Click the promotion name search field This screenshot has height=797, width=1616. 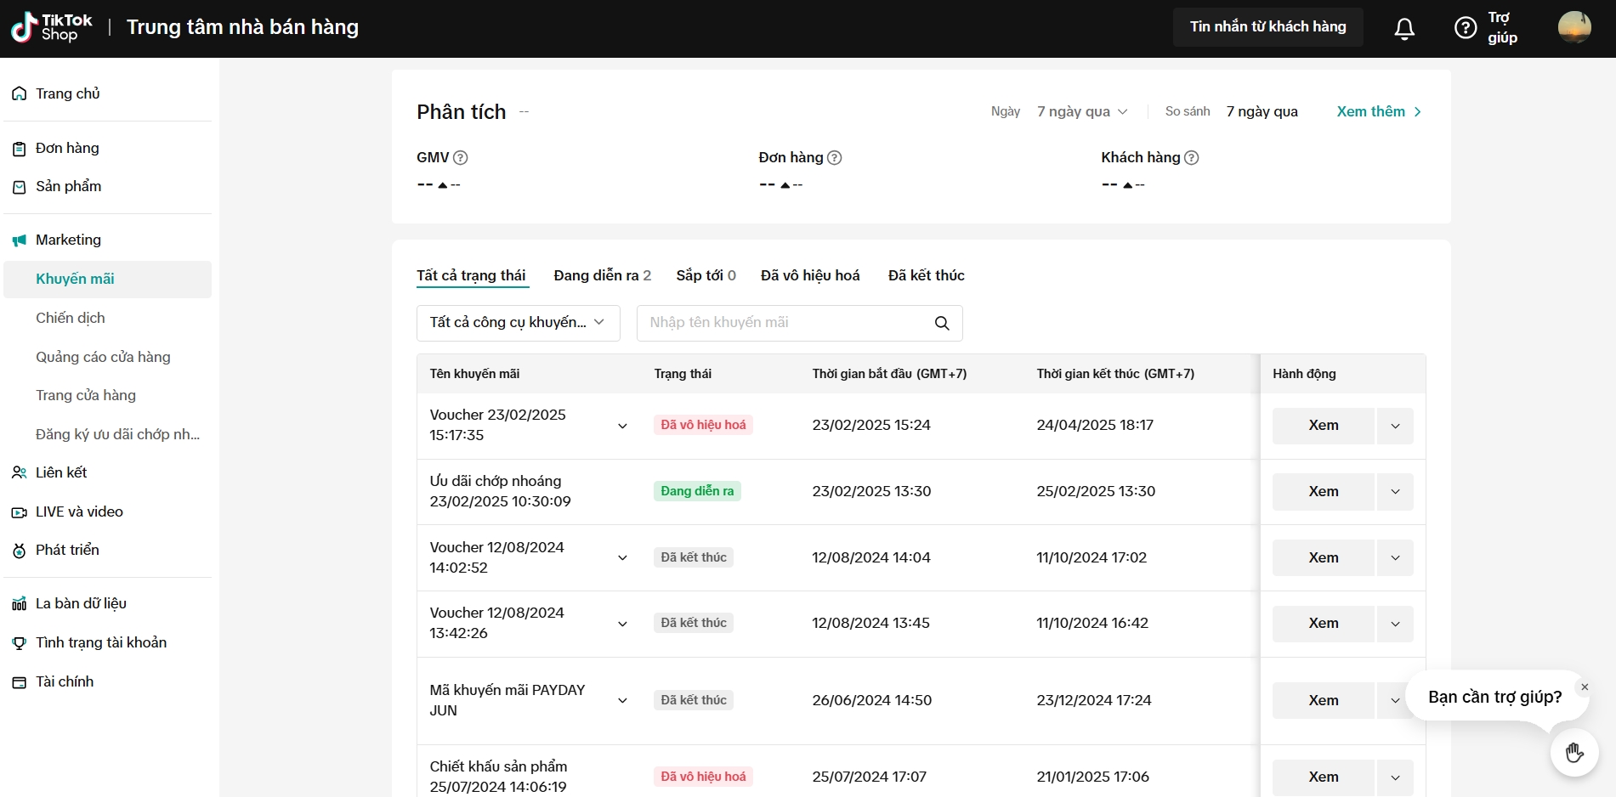pos(782,323)
